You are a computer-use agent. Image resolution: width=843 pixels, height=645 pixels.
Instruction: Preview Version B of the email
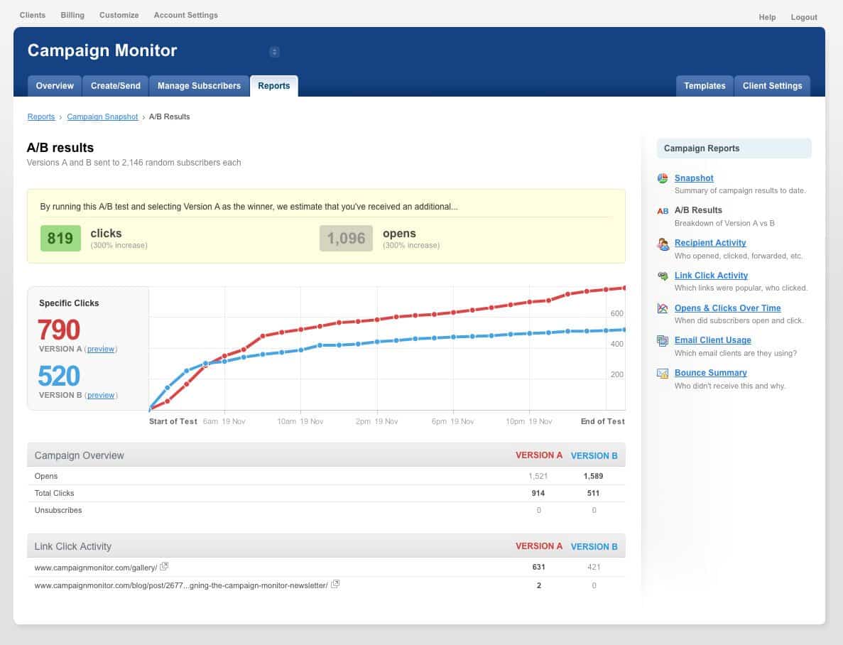tap(101, 396)
